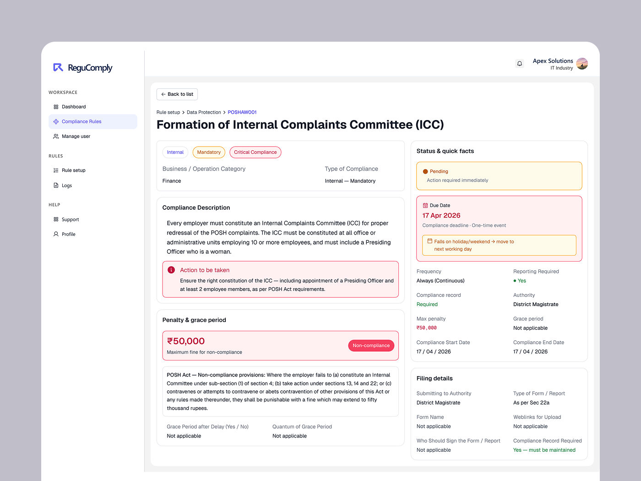Click the Filing details heading

435,378
